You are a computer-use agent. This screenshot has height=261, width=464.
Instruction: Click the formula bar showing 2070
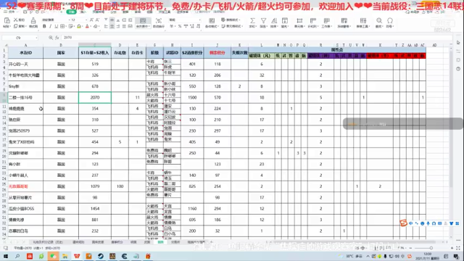[256, 38]
